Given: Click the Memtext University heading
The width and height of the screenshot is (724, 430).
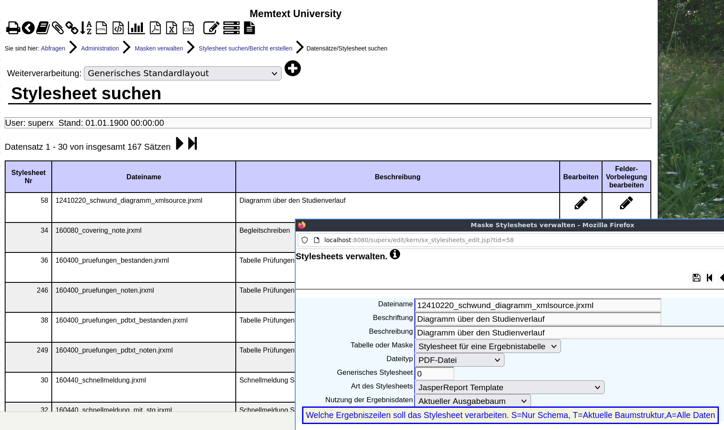Looking at the screenshot, I should coord(295,14).
